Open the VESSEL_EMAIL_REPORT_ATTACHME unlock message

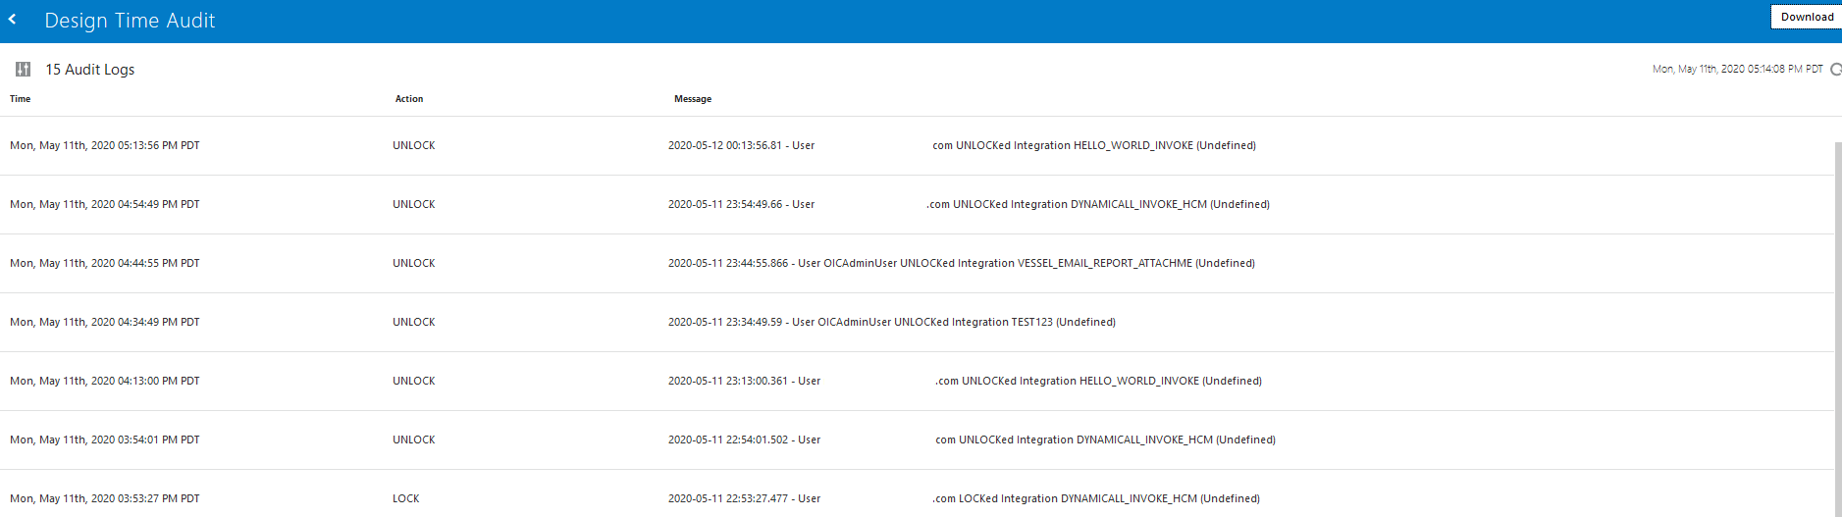tap(962, 263)
